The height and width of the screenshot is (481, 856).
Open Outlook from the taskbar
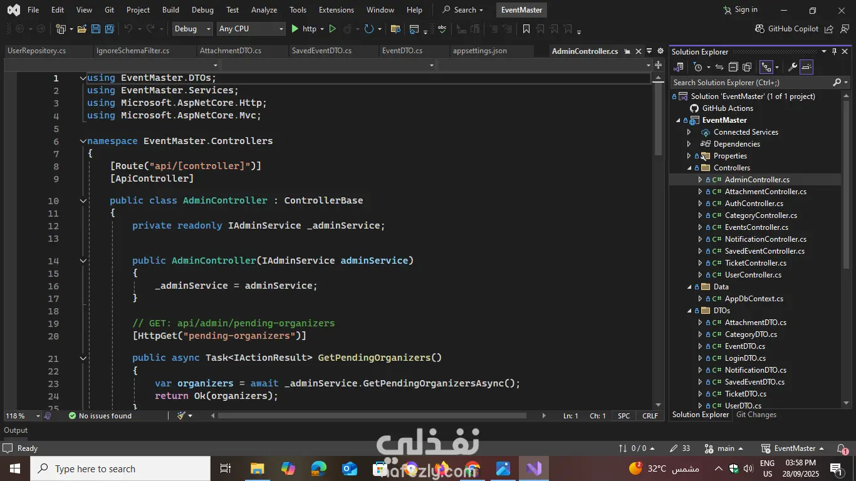350,468
